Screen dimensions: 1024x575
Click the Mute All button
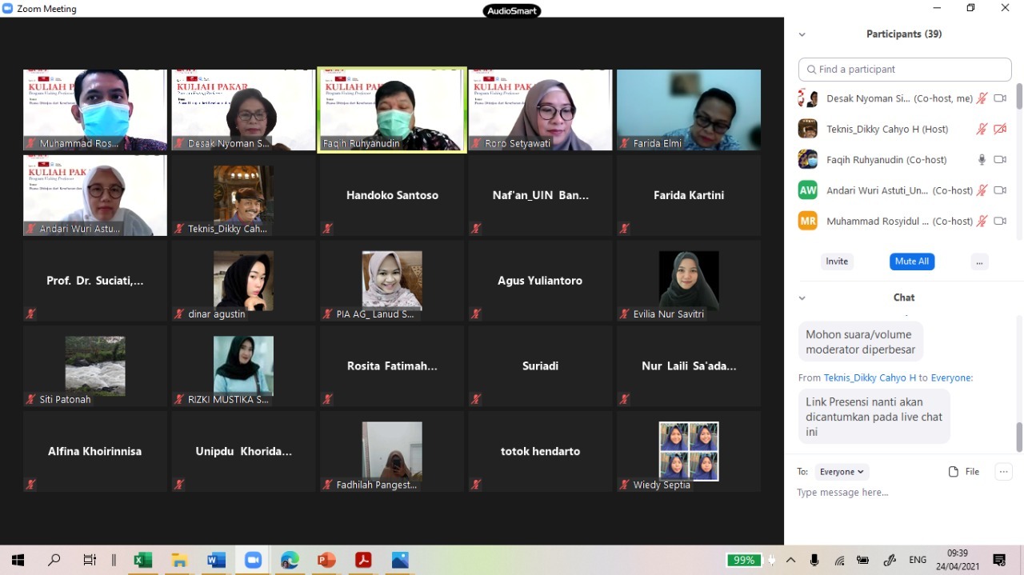[912, 262]
